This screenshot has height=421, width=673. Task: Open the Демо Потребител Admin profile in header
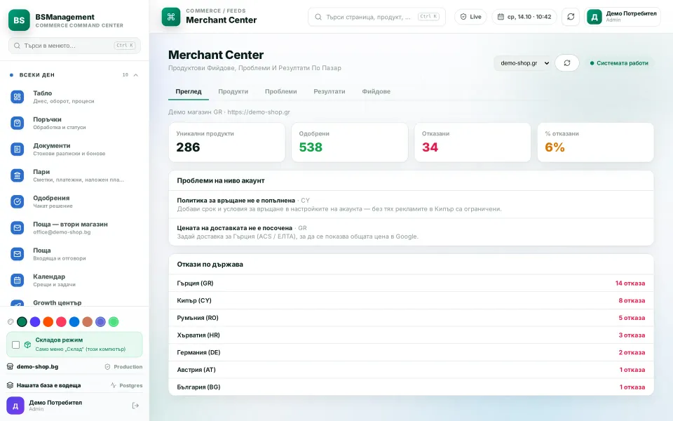tap(623, 17)
